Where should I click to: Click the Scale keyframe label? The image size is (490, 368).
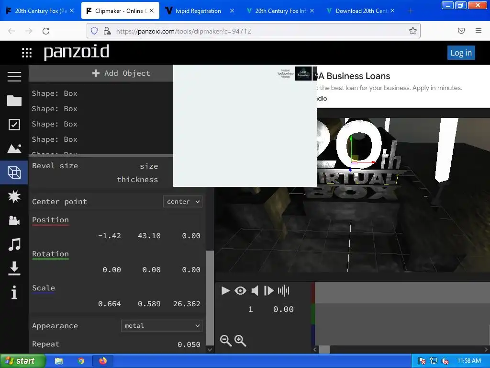tap(44, 288)
